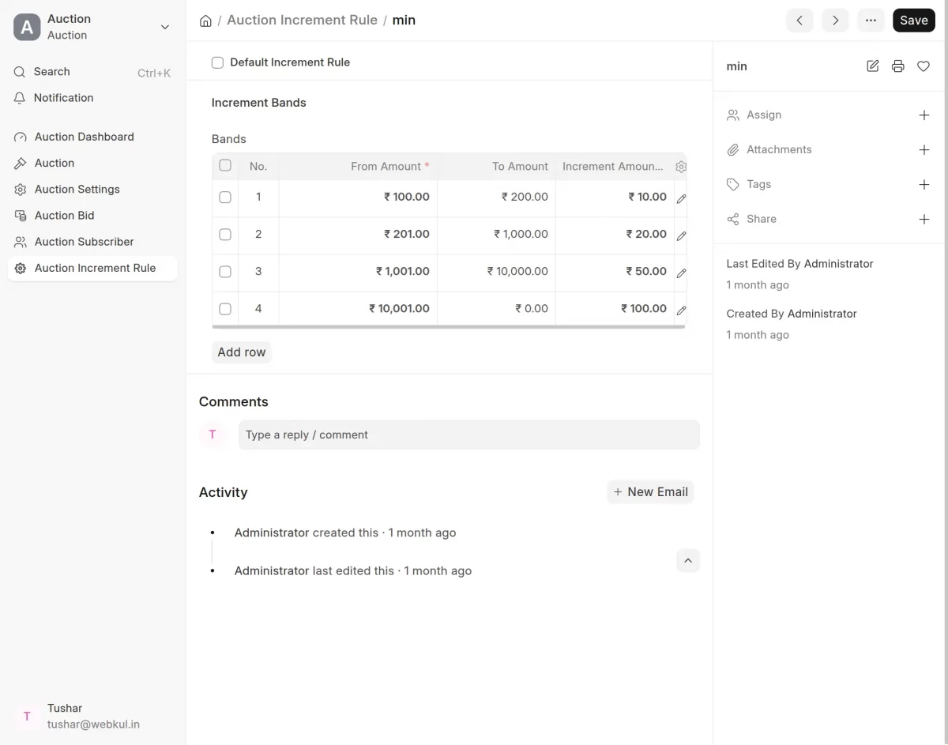948x745 pixels.
Task: Edit row 1 with pencil icon
Action: (681, 198)
